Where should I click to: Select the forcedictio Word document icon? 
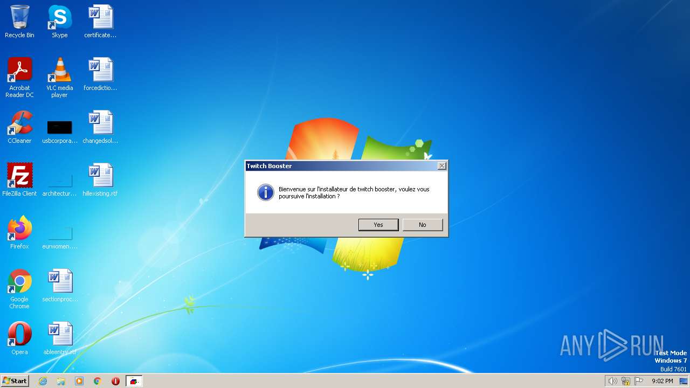[100, 74]
